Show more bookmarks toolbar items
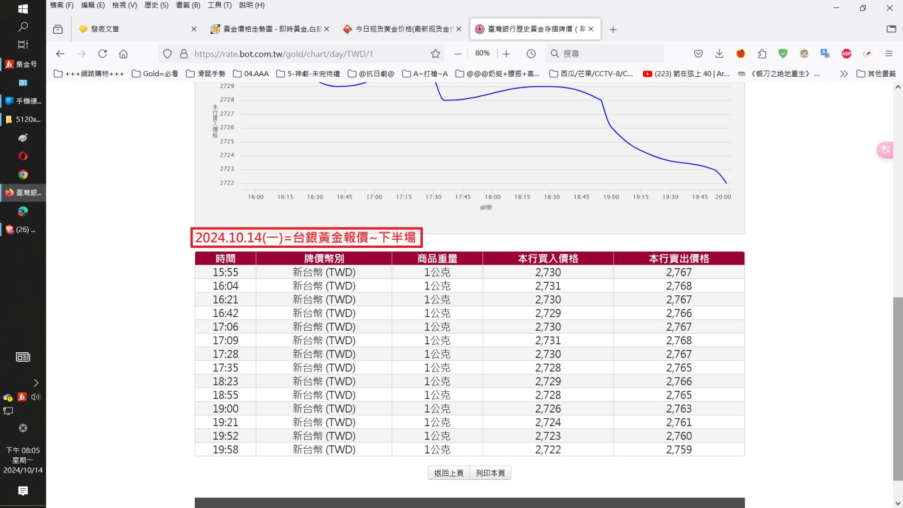 pyautogui.click(x=844, y=74)
